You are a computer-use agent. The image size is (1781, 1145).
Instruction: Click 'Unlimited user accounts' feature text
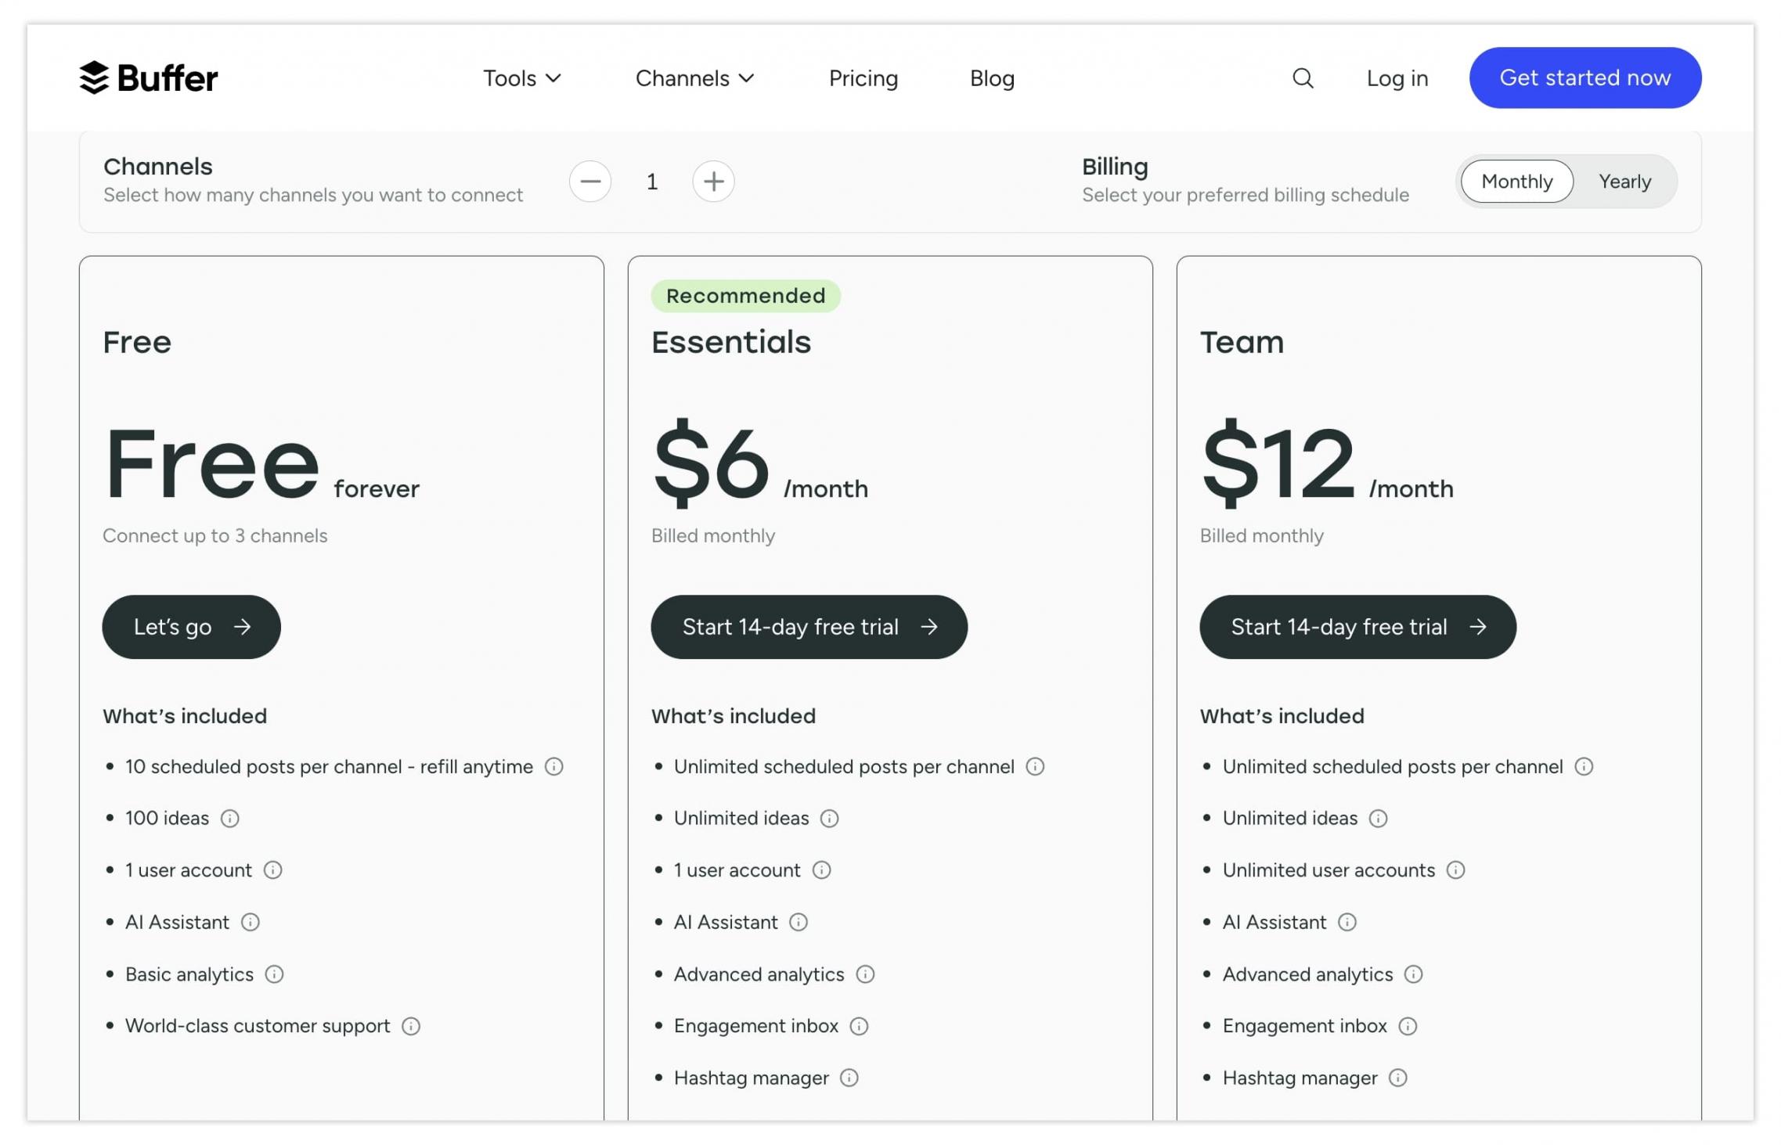click(x=1329, y=870)
